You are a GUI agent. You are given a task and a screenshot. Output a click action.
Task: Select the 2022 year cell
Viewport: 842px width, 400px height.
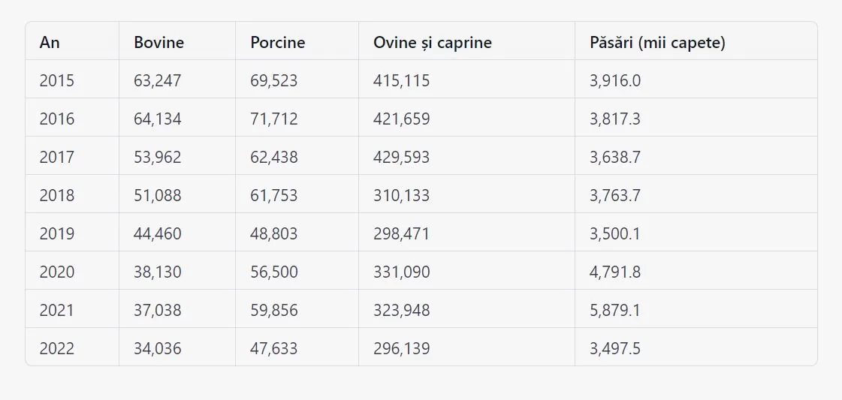57,348
